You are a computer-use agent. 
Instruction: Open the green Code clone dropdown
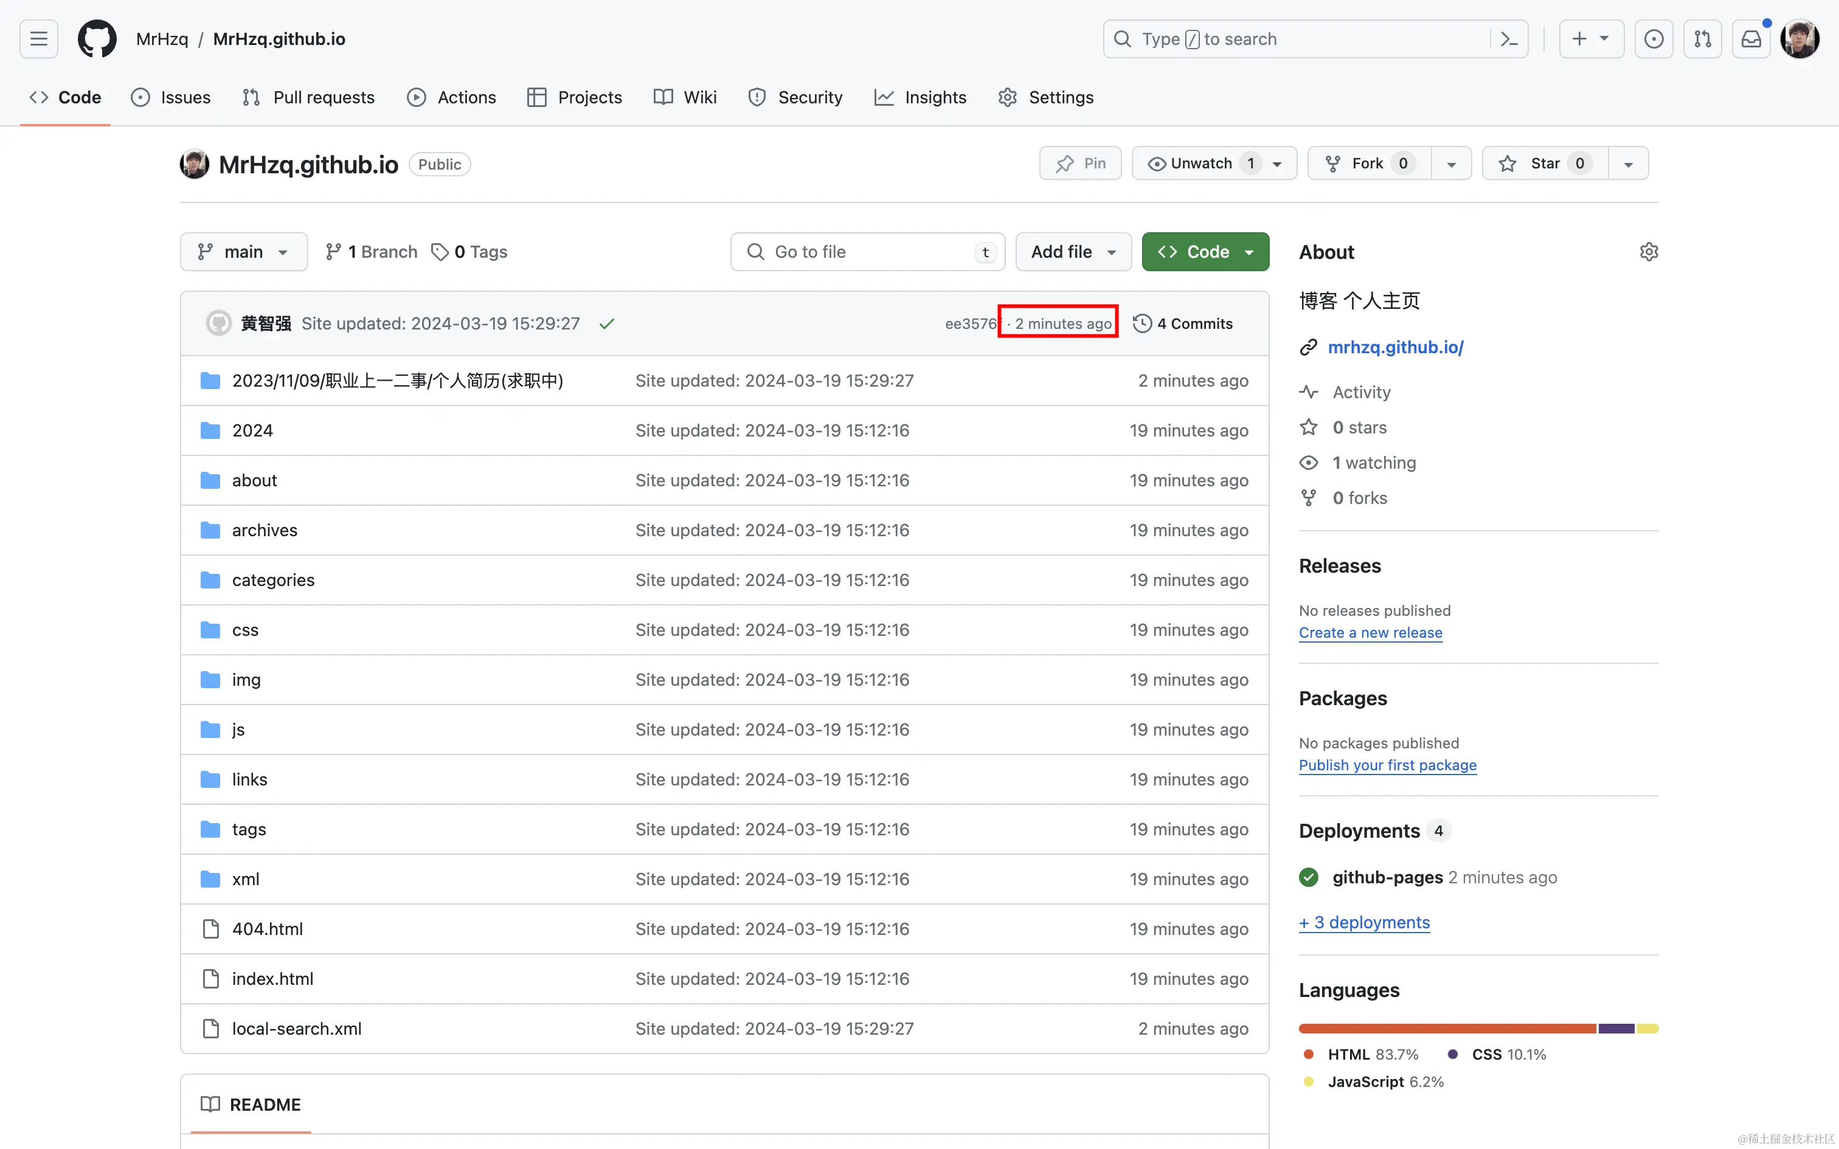coord(1205,252)
